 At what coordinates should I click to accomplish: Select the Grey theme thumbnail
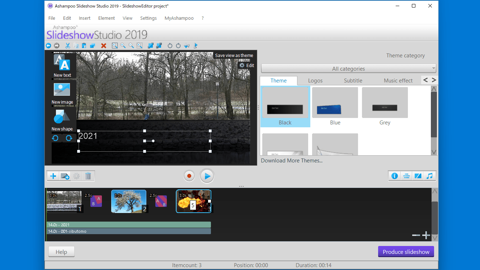click(385, 103)
